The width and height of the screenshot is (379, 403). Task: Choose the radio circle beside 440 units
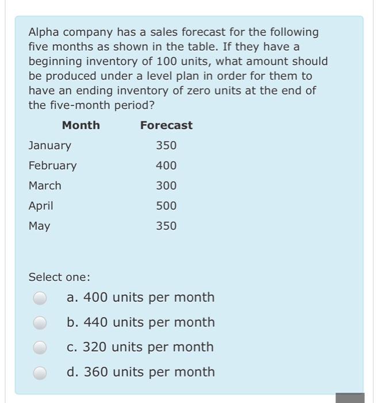coord(40,323)
